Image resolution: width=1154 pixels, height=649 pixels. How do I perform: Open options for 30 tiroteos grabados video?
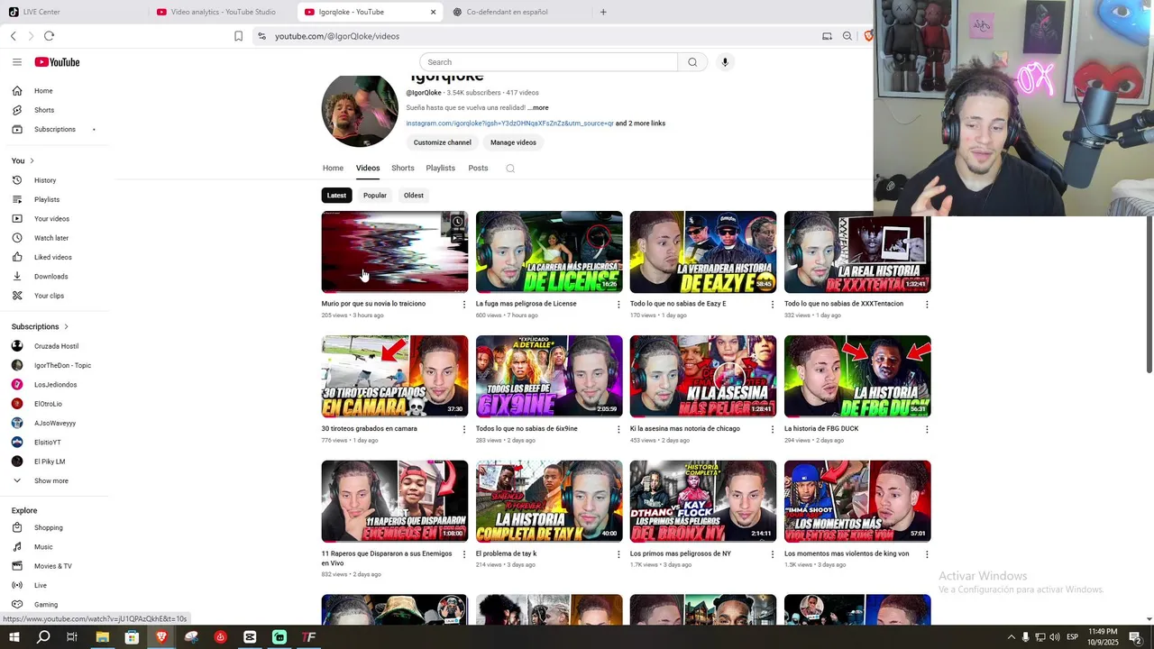click(x=464, y=430)
